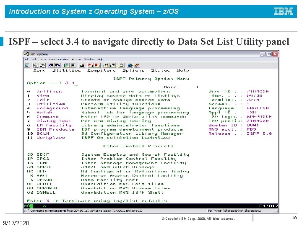Select S DFSORT option
302x226 pixels.
(x=46, y=180)
